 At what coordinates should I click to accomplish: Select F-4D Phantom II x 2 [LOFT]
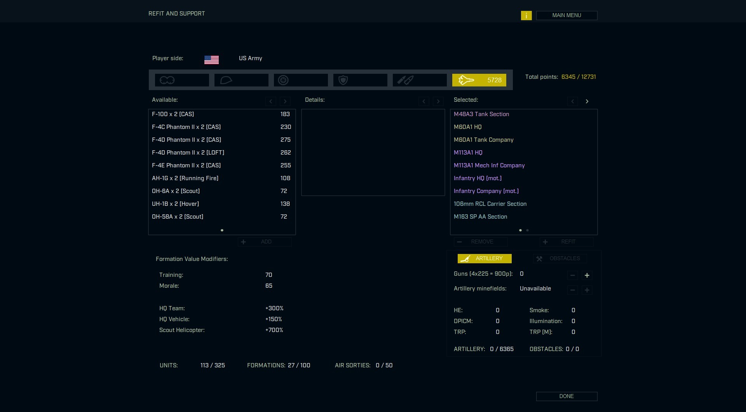click(188, 153)
